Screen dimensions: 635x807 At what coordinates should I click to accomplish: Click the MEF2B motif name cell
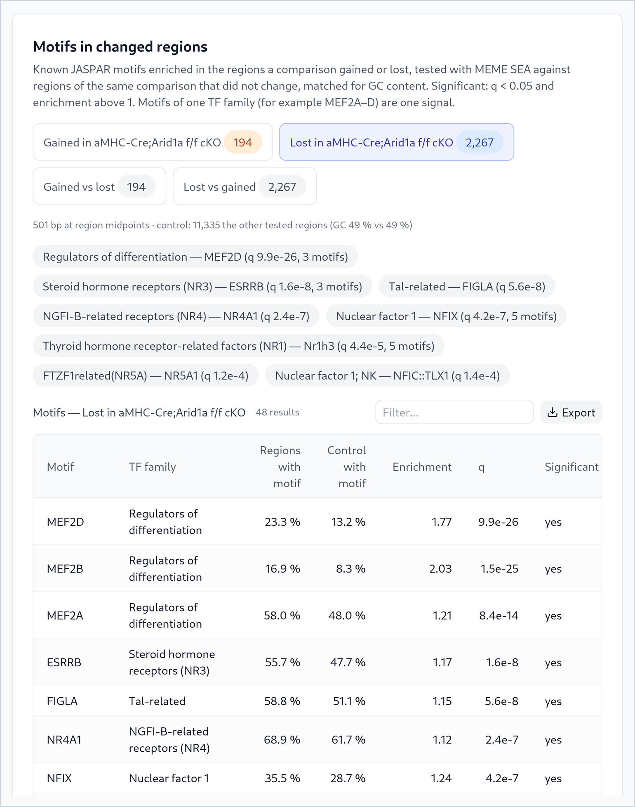pos(65,569)
